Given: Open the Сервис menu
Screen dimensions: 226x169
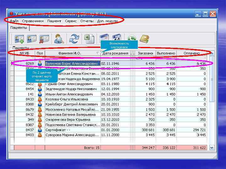Looking at the screenshot, I should click(x=71, y=21).
